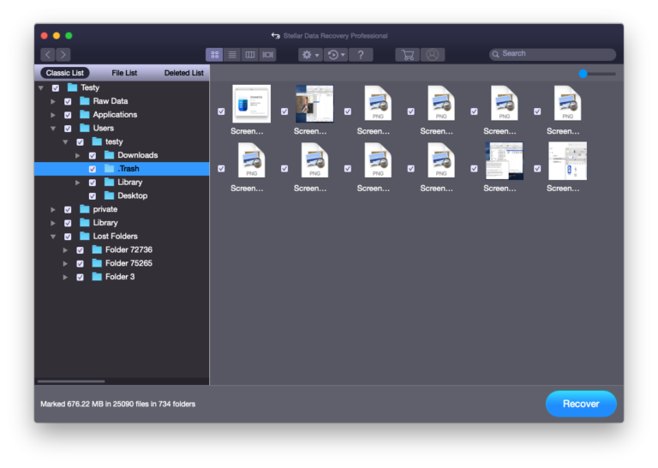Image resolution: width=658 pixels, height=468 pixels.
Task: Click the Users folder icon
Action: [85, 128]
